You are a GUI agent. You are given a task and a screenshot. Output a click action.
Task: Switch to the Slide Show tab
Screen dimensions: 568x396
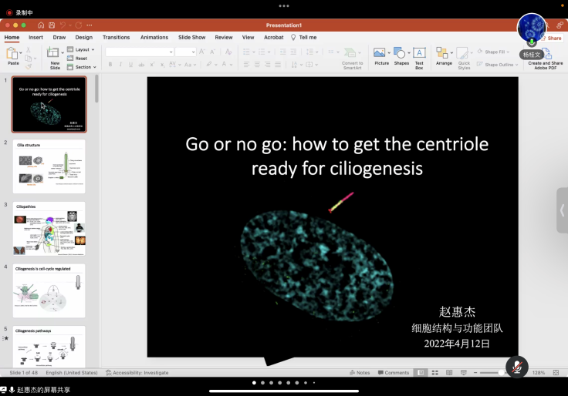[x=191, y=37]
